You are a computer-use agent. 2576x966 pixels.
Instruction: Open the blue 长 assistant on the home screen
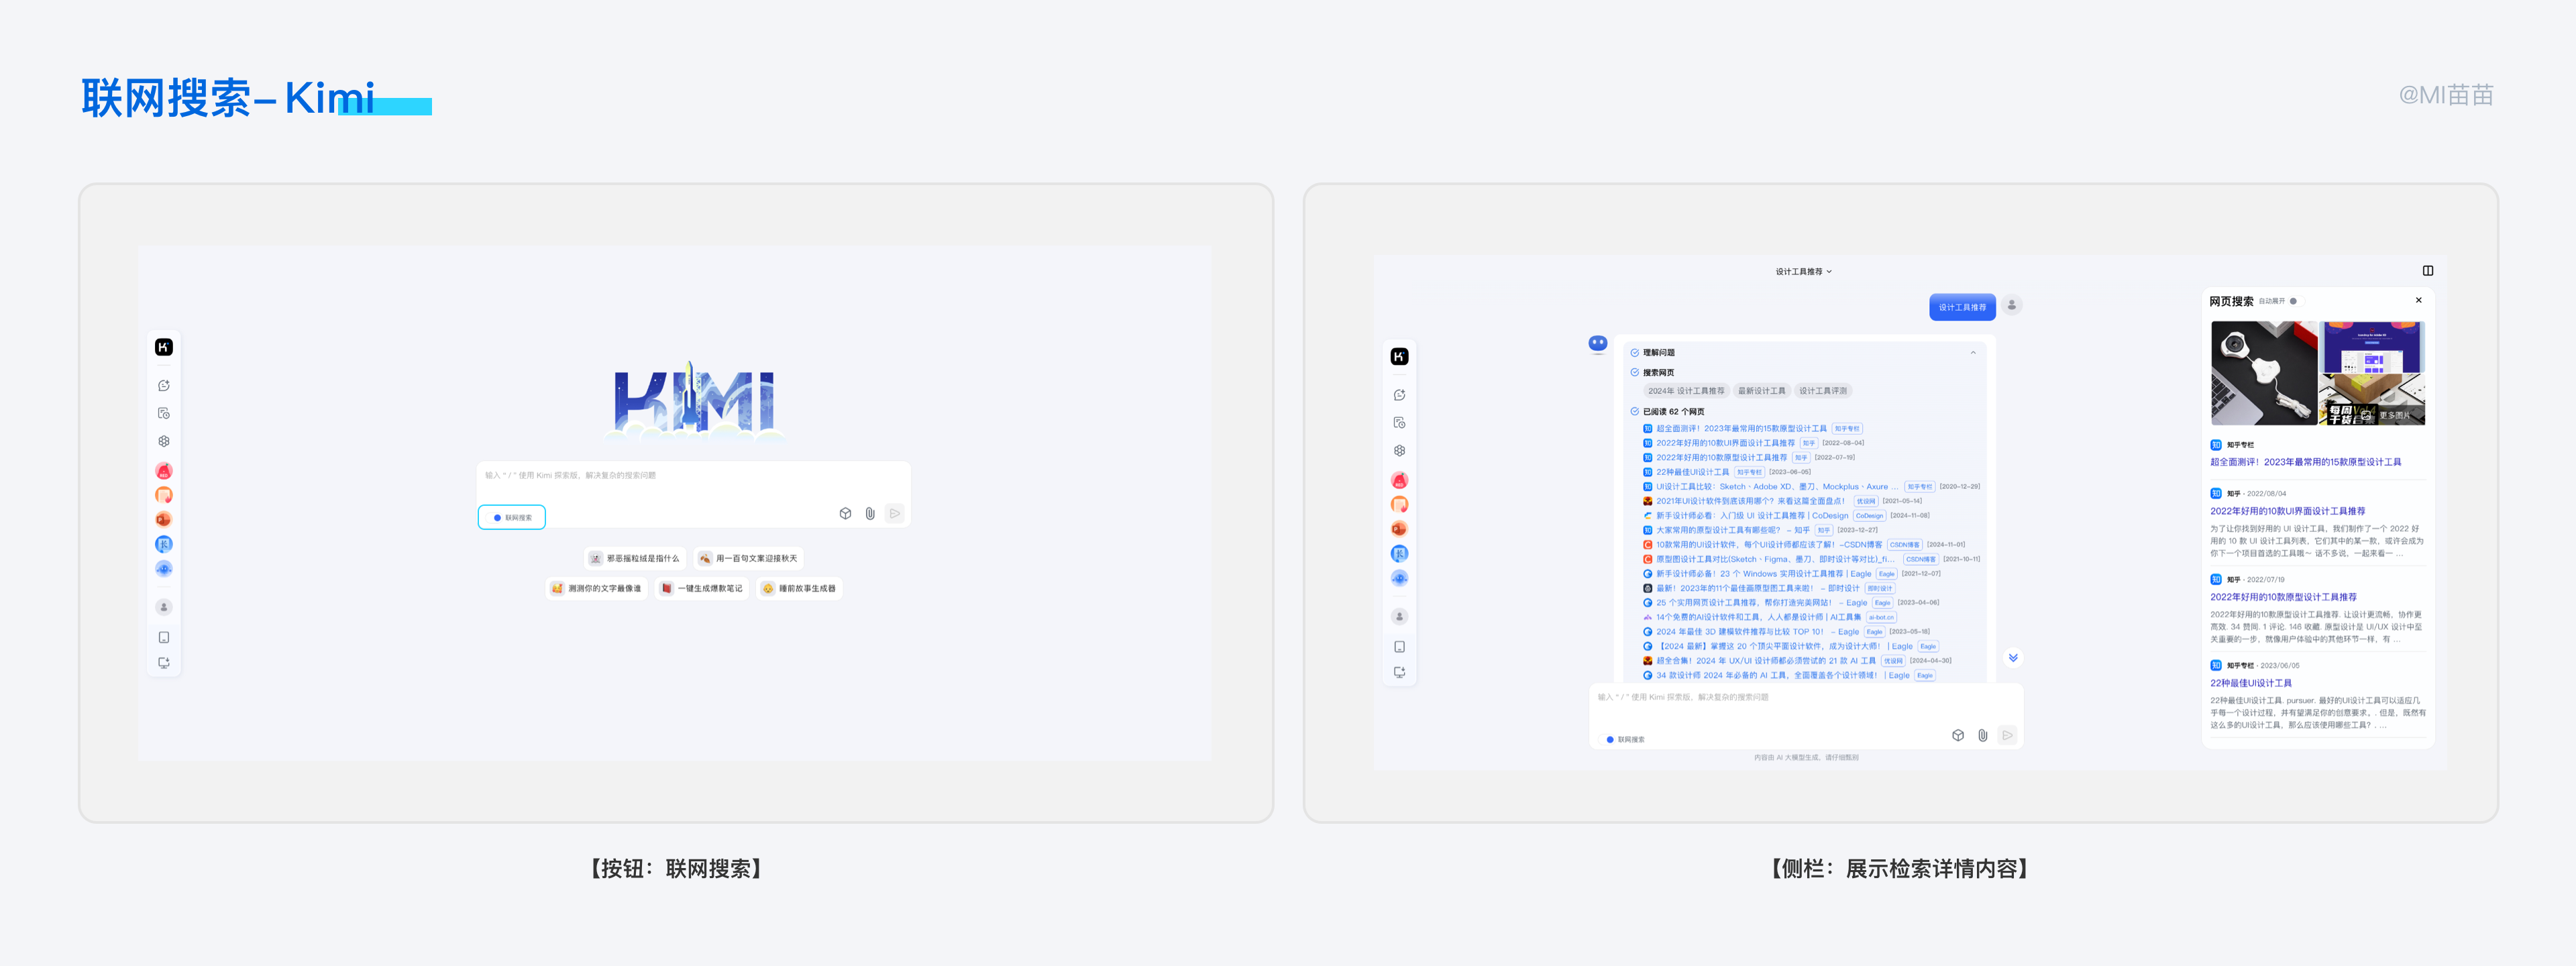(x=164, y=544)
